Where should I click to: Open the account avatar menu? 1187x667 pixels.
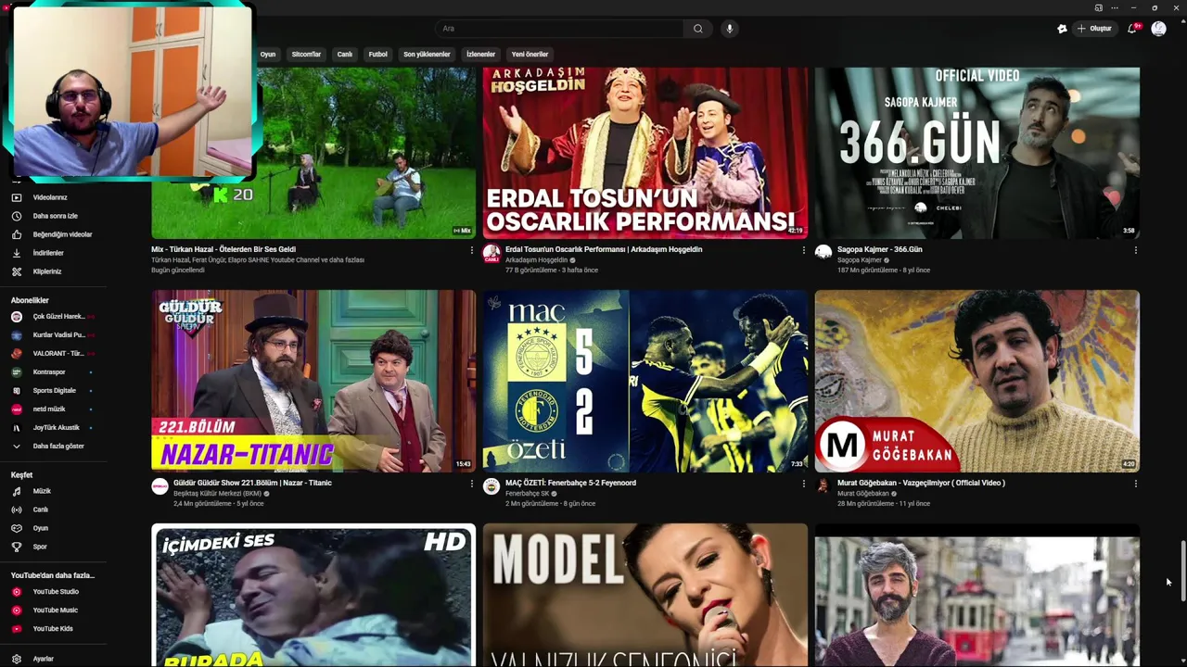coord(1158,29)
